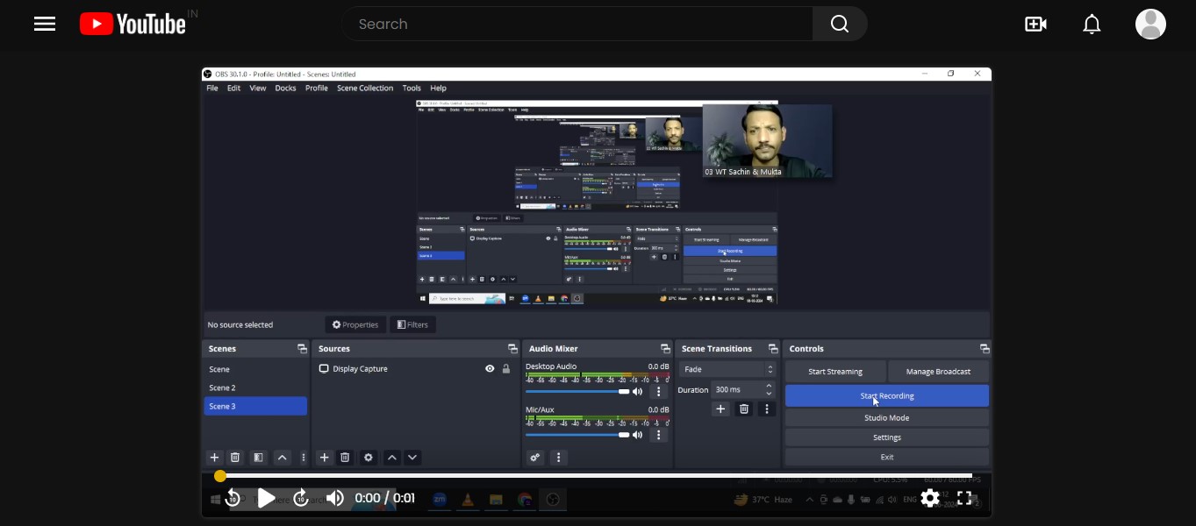The height and width of the screenshot is (526, 1196).
Task: Move source down in Sources dock
Action: (x=412, y=458)
